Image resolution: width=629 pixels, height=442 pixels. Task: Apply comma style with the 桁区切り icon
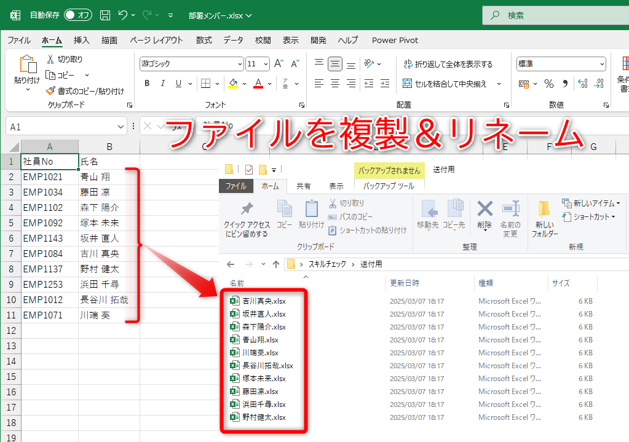coord(564,84)
